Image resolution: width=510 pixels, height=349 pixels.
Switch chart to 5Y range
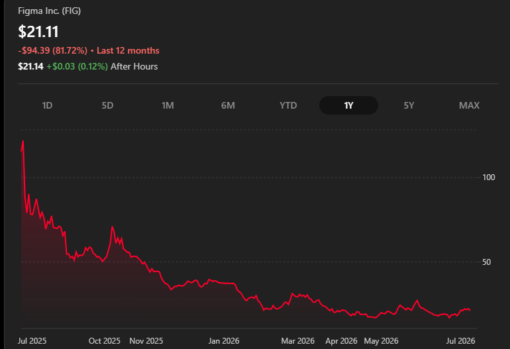(409, 105)
